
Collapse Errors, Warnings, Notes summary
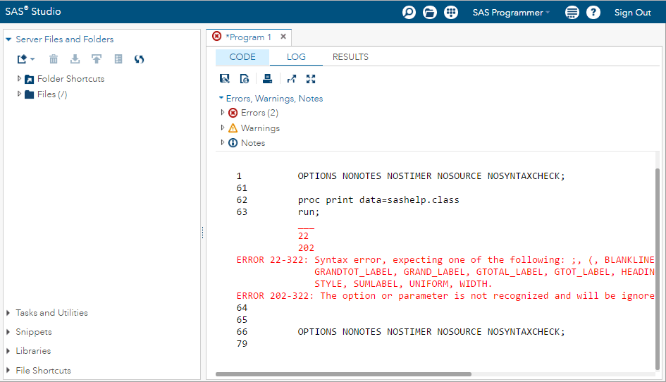tap(221, 99)
